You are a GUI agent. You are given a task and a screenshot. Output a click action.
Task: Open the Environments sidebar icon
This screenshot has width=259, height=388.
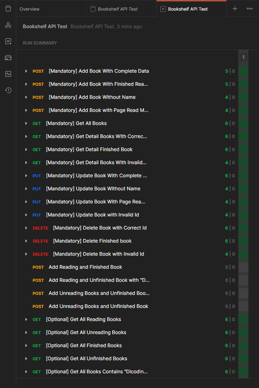8,41
